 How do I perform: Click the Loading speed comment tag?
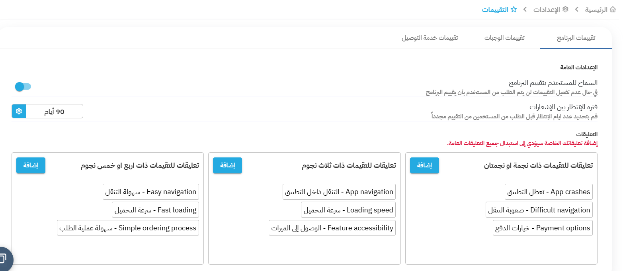[x=348, y=210]
